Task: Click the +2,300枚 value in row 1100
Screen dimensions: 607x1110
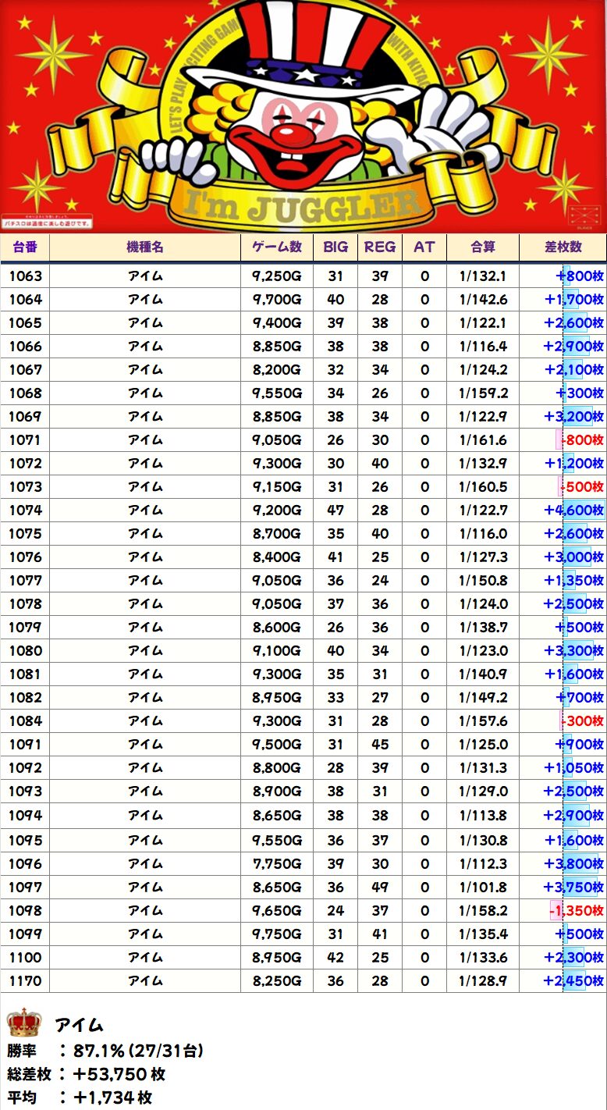Action: (x=574, y=957)
